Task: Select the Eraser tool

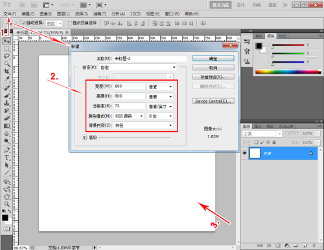Action: [6, 118]
